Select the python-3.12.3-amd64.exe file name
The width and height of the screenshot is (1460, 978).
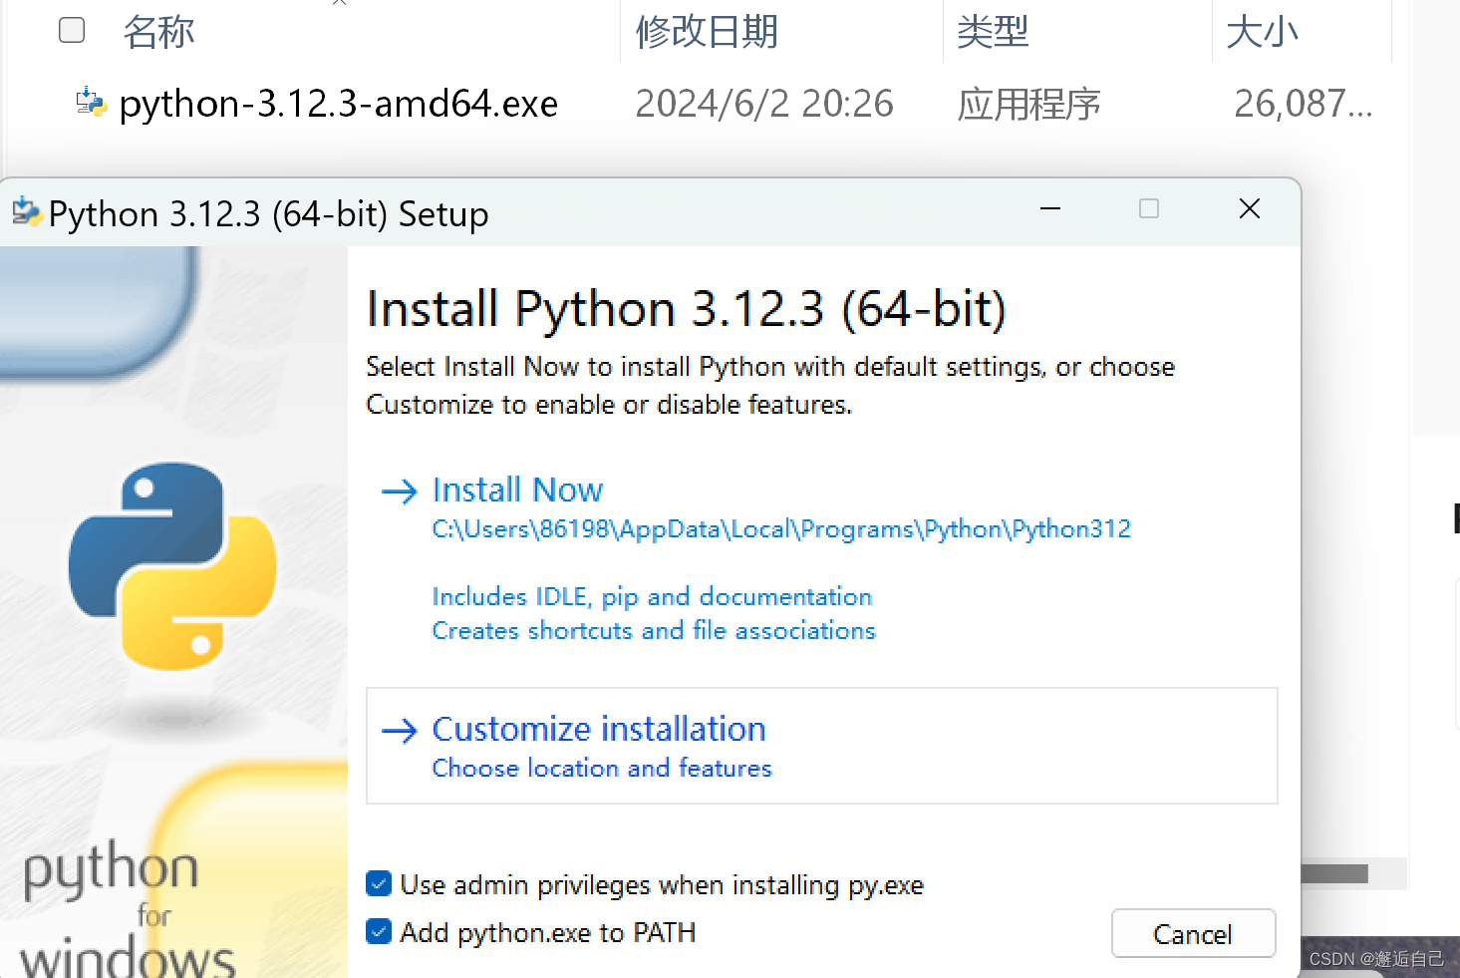point(339,104)
